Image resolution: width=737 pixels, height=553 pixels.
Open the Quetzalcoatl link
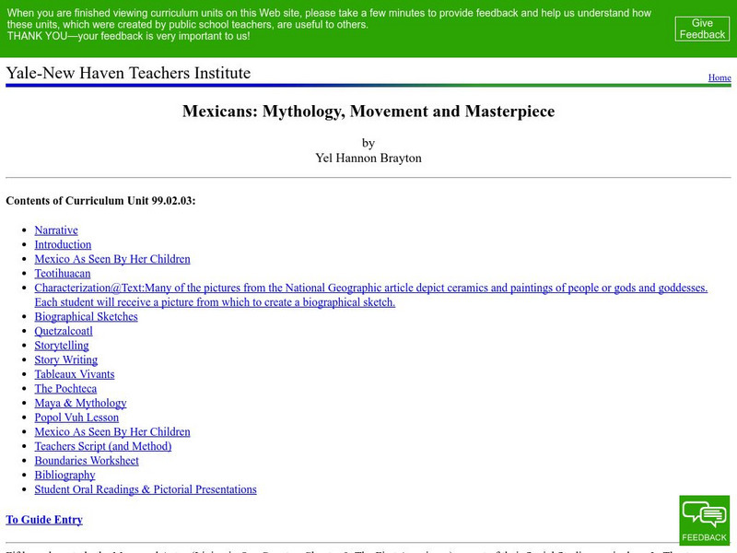coord(64,331)
